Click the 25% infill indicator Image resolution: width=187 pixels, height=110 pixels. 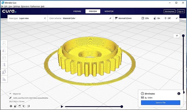click(145, 18)
